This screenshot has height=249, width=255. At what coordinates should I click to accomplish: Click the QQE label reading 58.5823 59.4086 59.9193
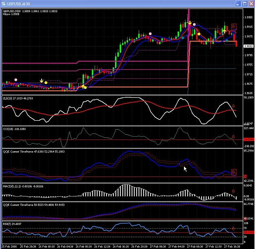34,205
